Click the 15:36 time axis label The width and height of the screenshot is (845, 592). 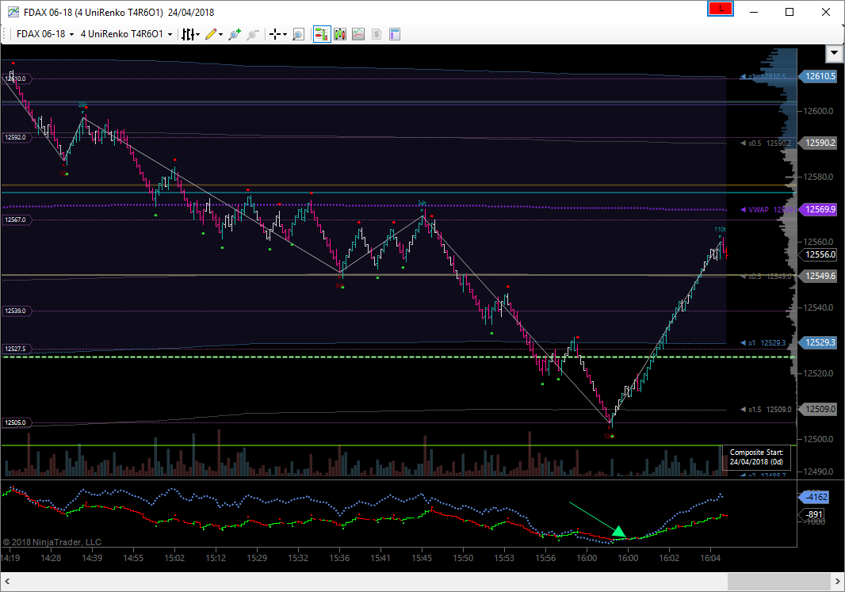point(339,558)
